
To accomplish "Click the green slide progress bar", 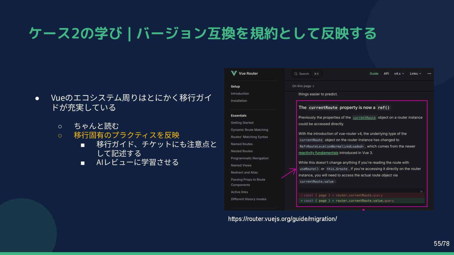I will [x=227, y=253].
